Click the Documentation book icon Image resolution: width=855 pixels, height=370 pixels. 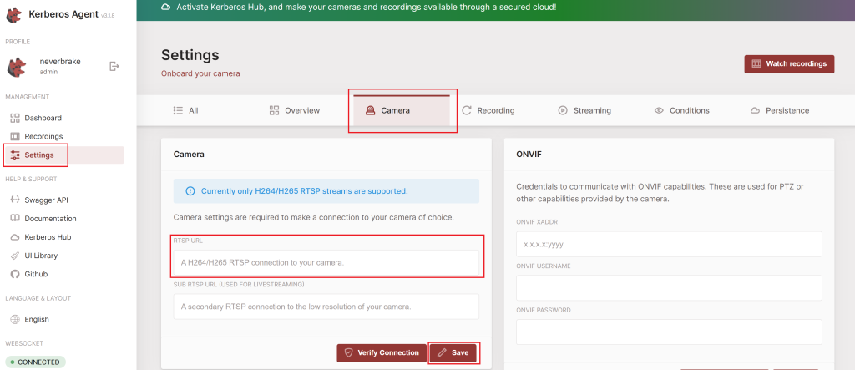[15, 218]
